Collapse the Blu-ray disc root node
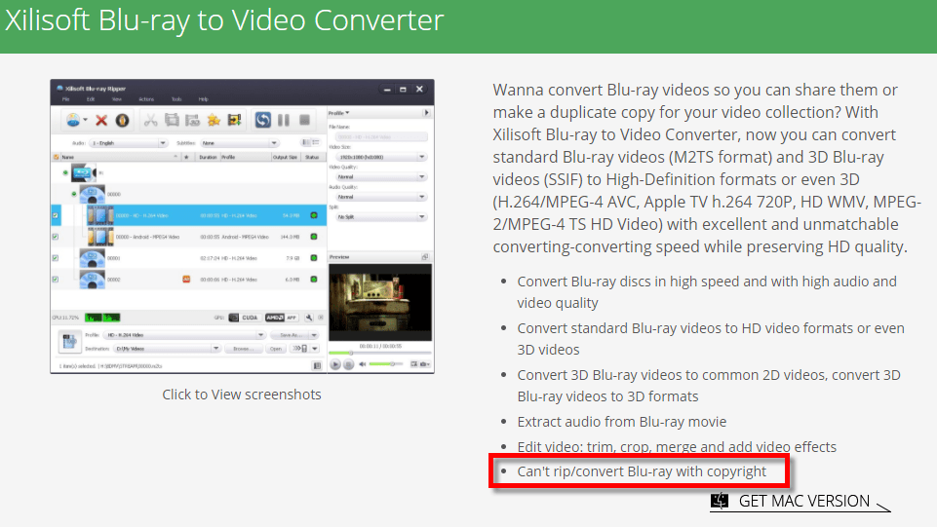Screen dimensions: 937x527 click(65, 173)
